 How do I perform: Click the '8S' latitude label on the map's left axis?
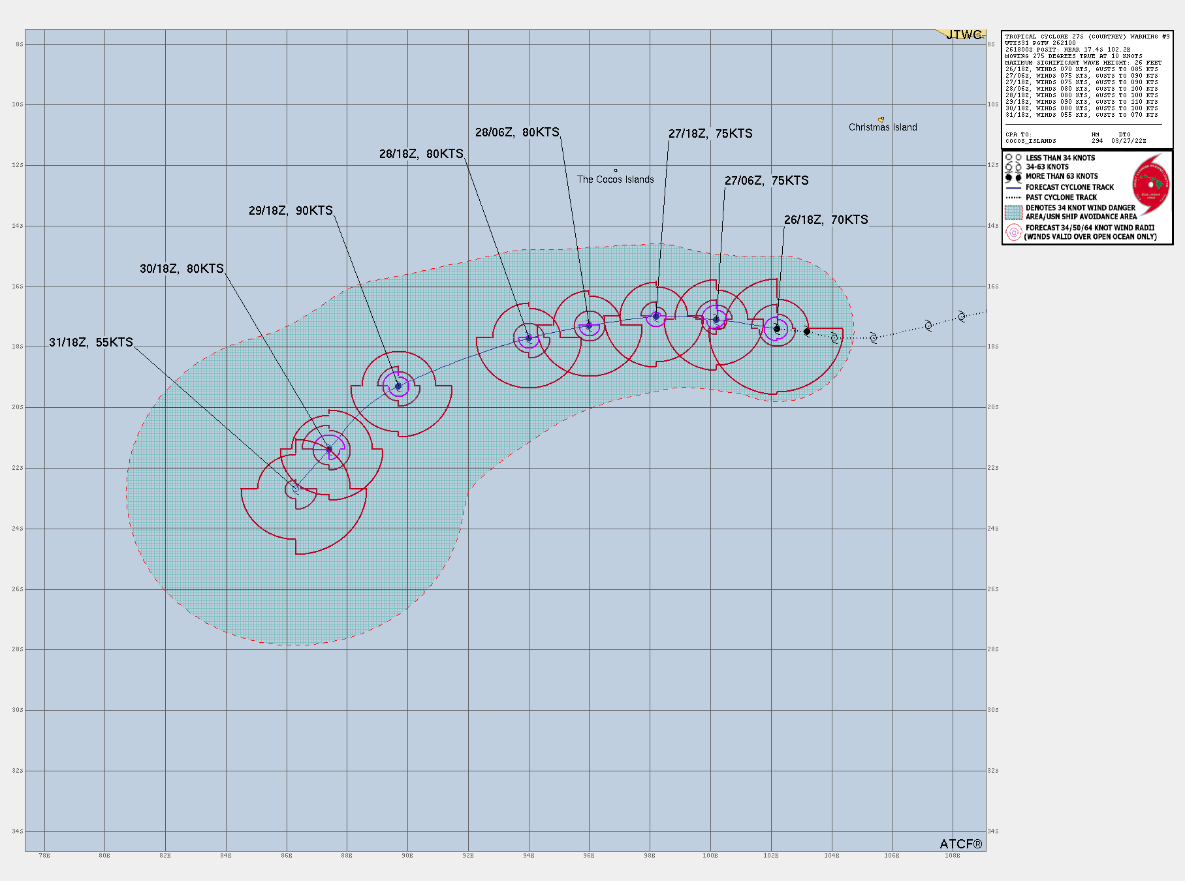(x=20, y=44)
